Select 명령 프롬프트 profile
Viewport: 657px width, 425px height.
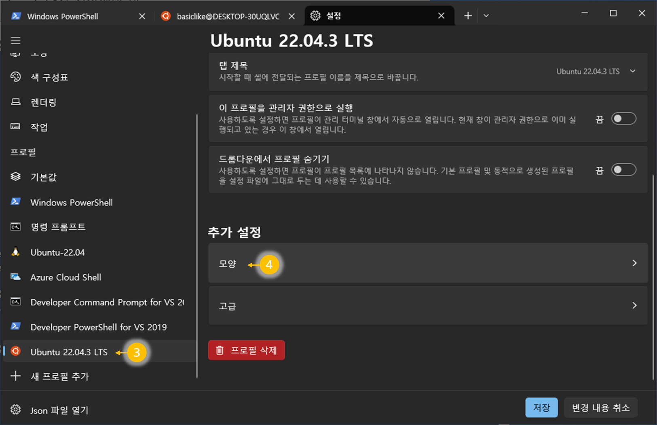(x=99, y=227)
